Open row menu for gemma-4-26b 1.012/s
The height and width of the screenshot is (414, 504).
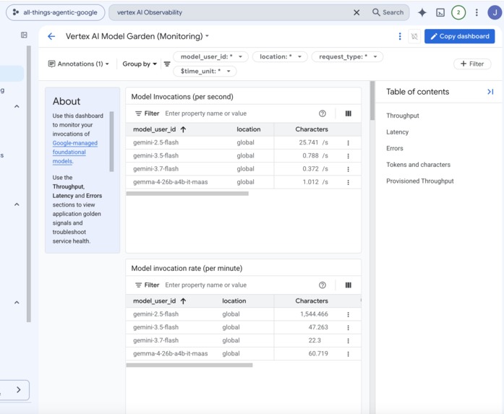(x=348, y=182)
